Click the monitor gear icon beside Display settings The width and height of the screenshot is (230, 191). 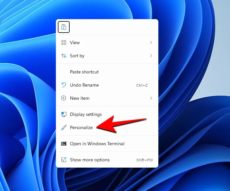click(x=64, y=114)
